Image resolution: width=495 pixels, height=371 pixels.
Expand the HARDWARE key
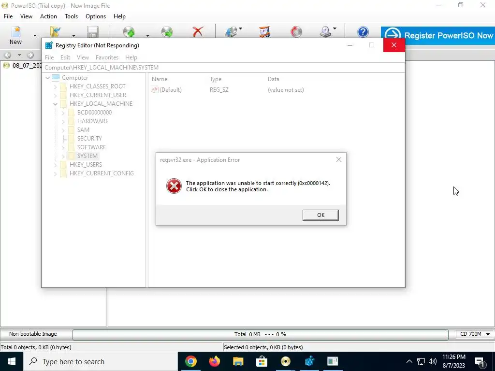(63, 121)
